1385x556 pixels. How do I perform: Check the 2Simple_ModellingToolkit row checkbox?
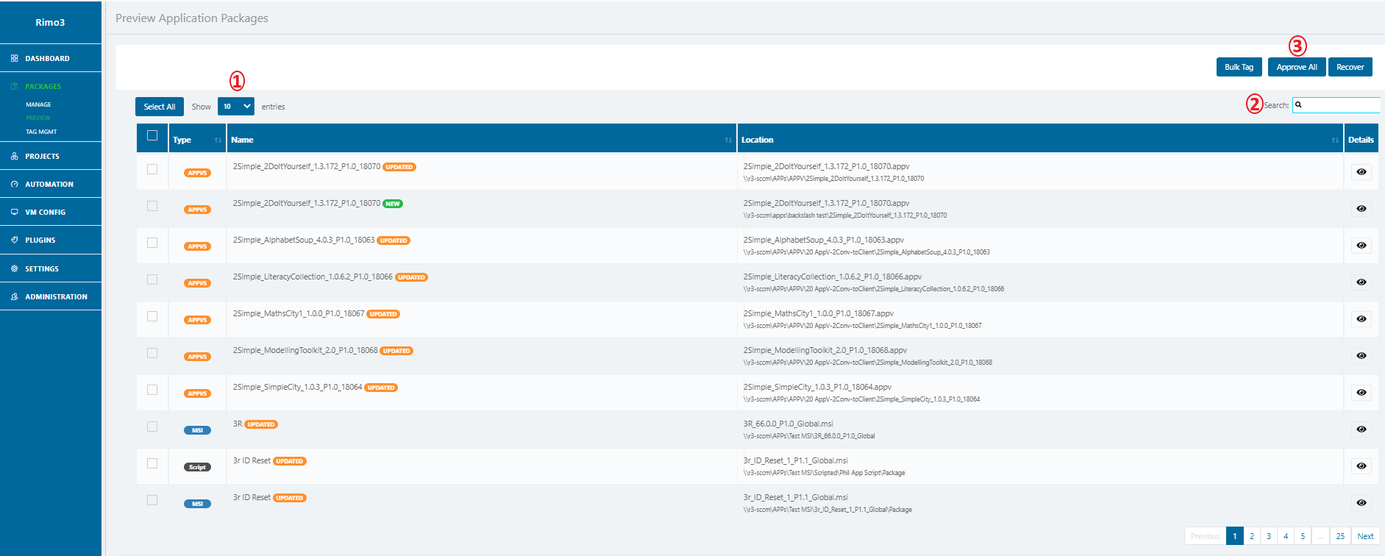pyautogui.click(x=152, y=353)
